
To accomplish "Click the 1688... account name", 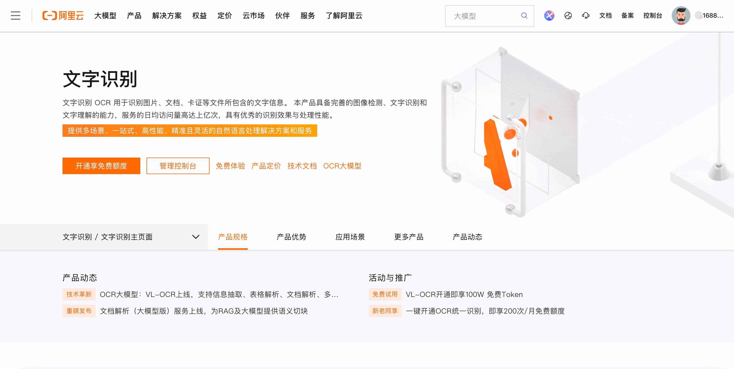I will pos(710,16).
